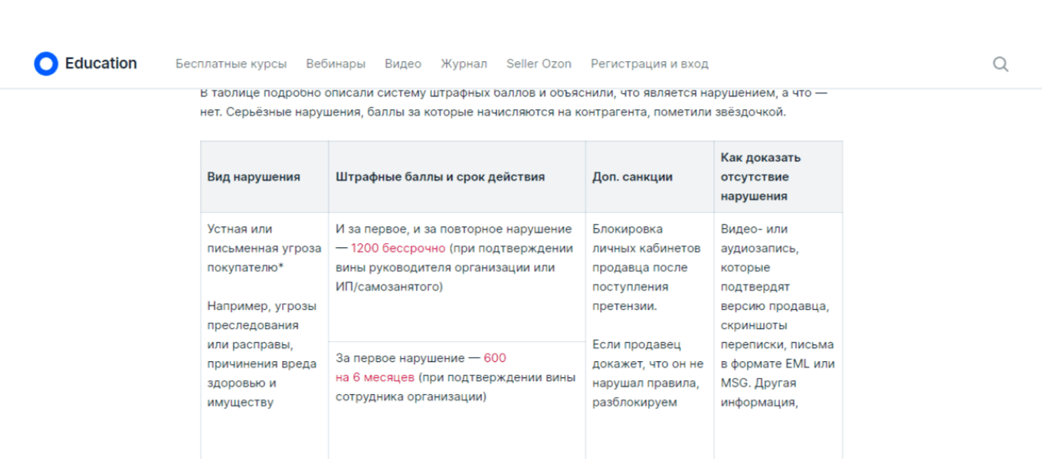The width and height of the screenshot is (1042, 459).
Task: Open Seller Ozon from the navigation
Action: [x=539, y=64]
